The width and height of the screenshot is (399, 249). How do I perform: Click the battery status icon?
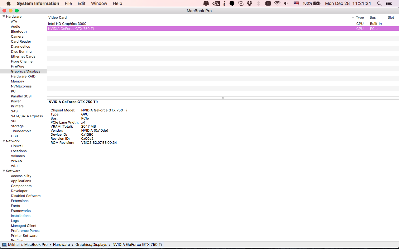tap(317, 3)
